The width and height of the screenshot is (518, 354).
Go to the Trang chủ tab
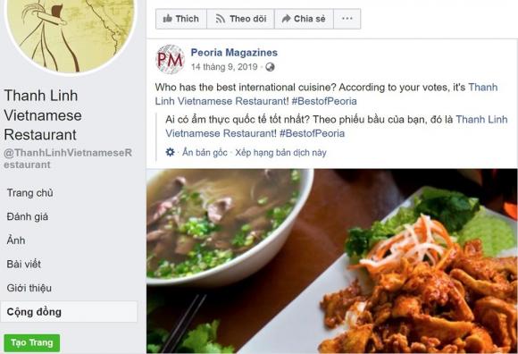point(30,193)
